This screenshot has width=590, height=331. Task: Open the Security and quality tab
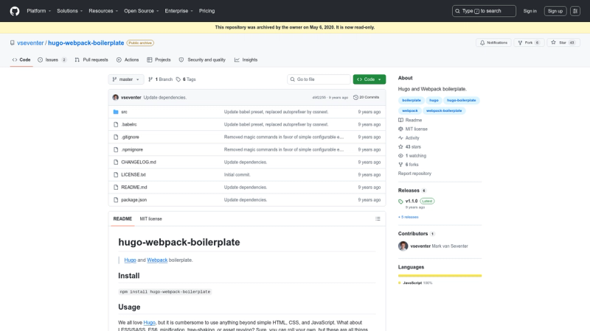click(x=202, y=60)
